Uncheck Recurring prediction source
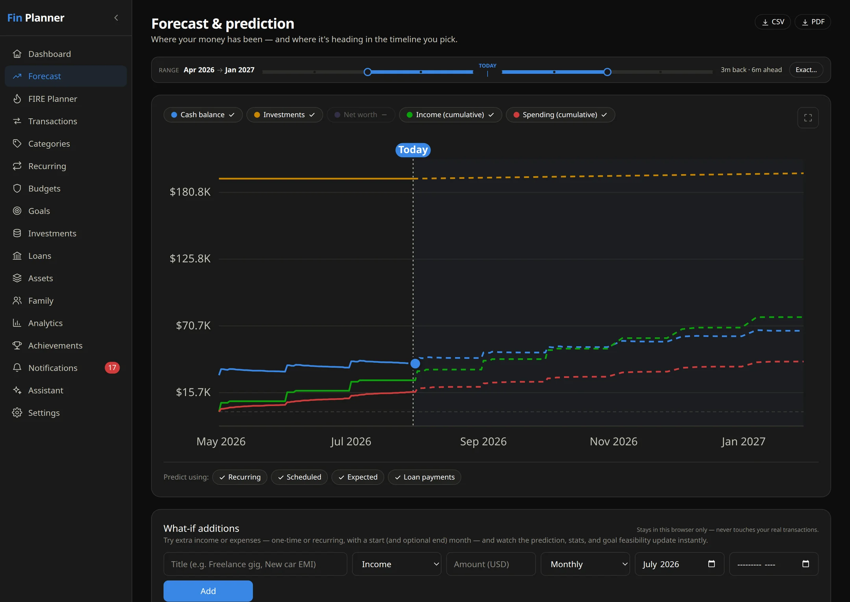This screenshot has width=850, height=602. 240,477
